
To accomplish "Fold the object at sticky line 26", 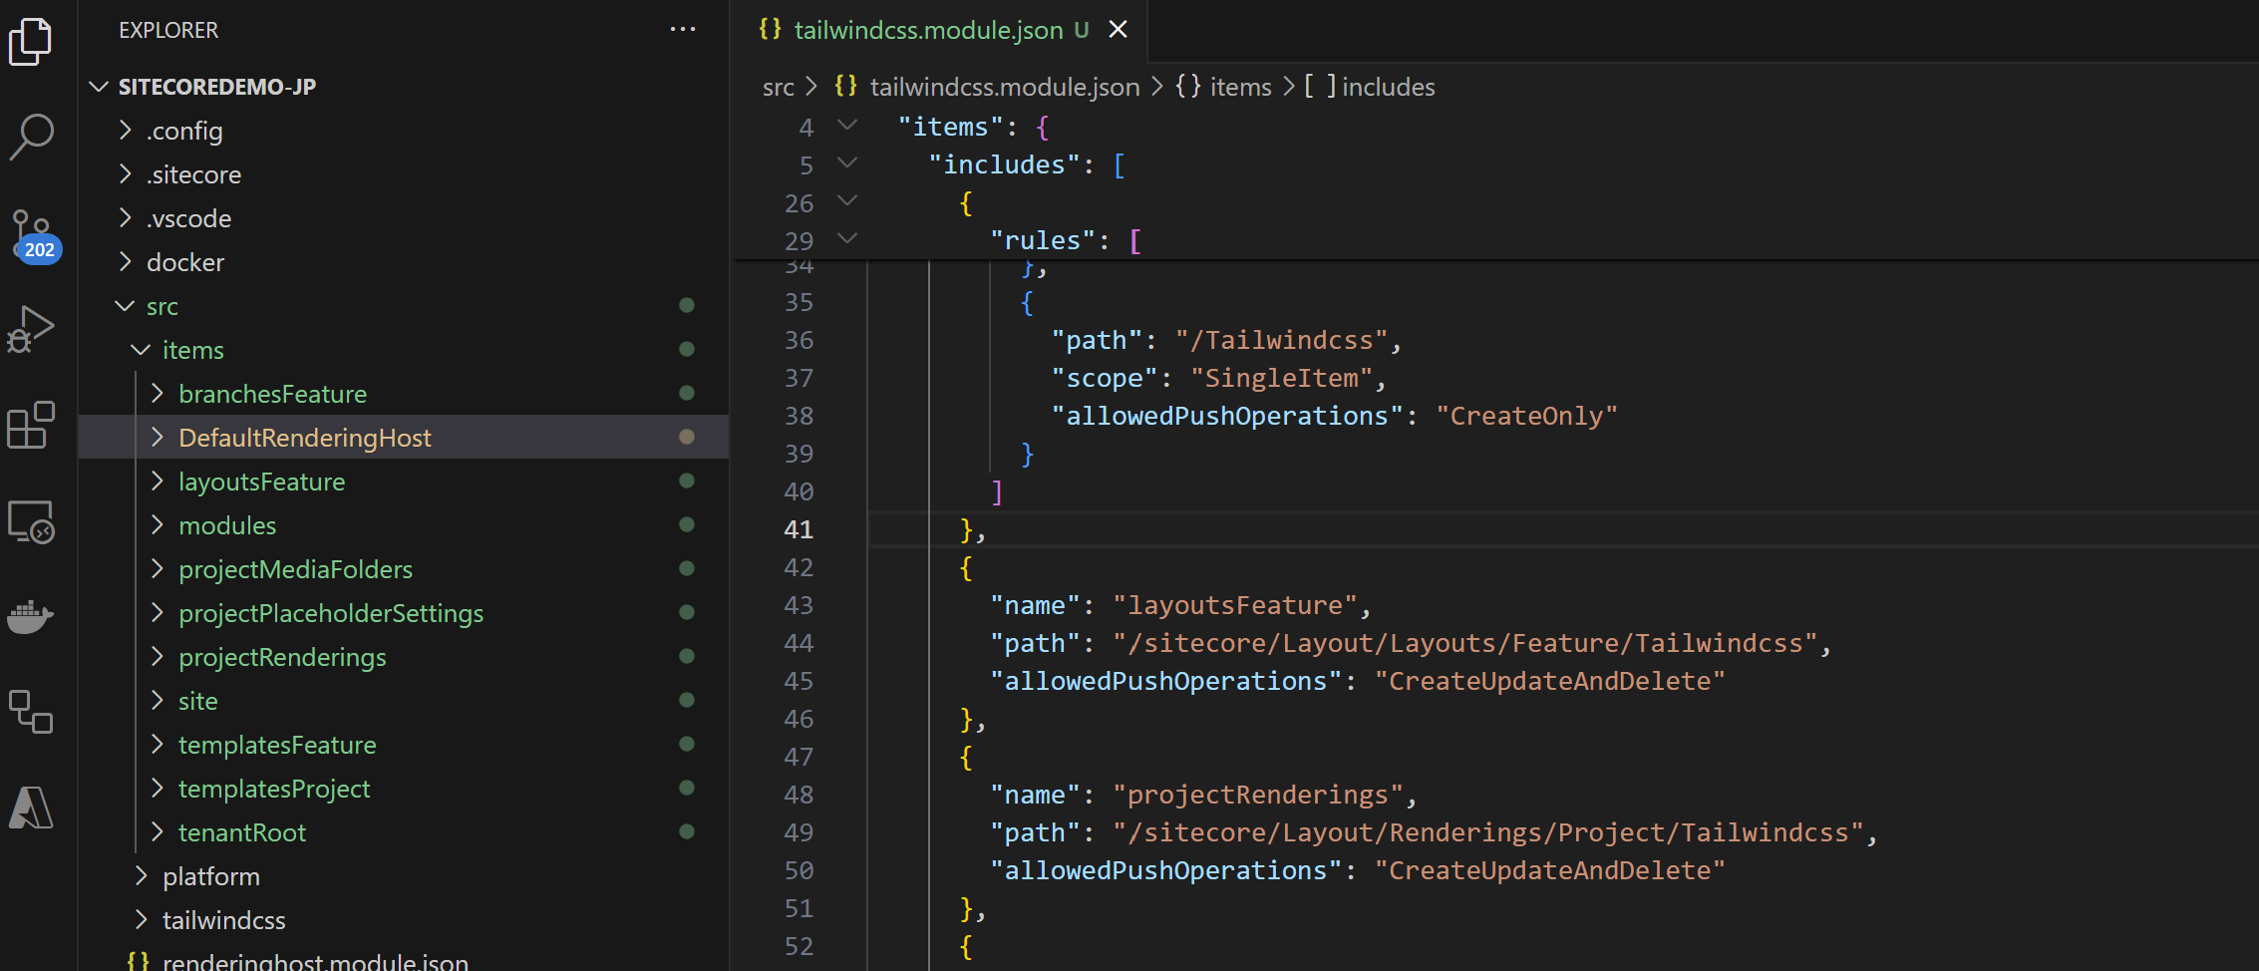I will tap(847, 200).
